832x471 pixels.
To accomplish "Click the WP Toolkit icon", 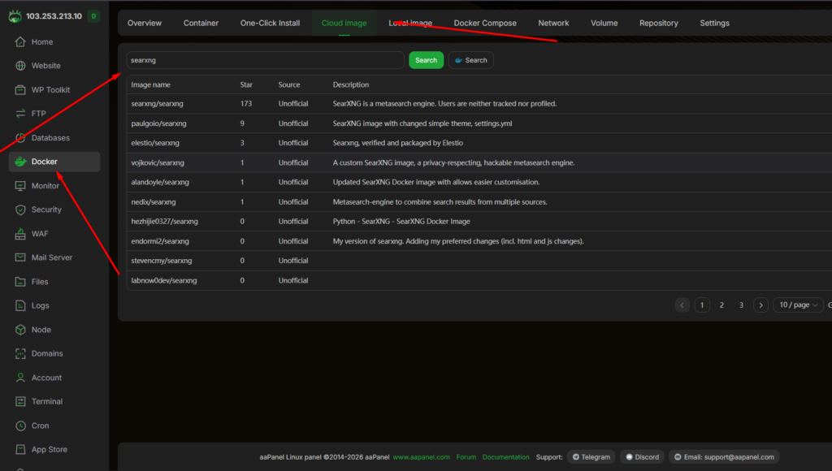I will (x=20, y=89).
